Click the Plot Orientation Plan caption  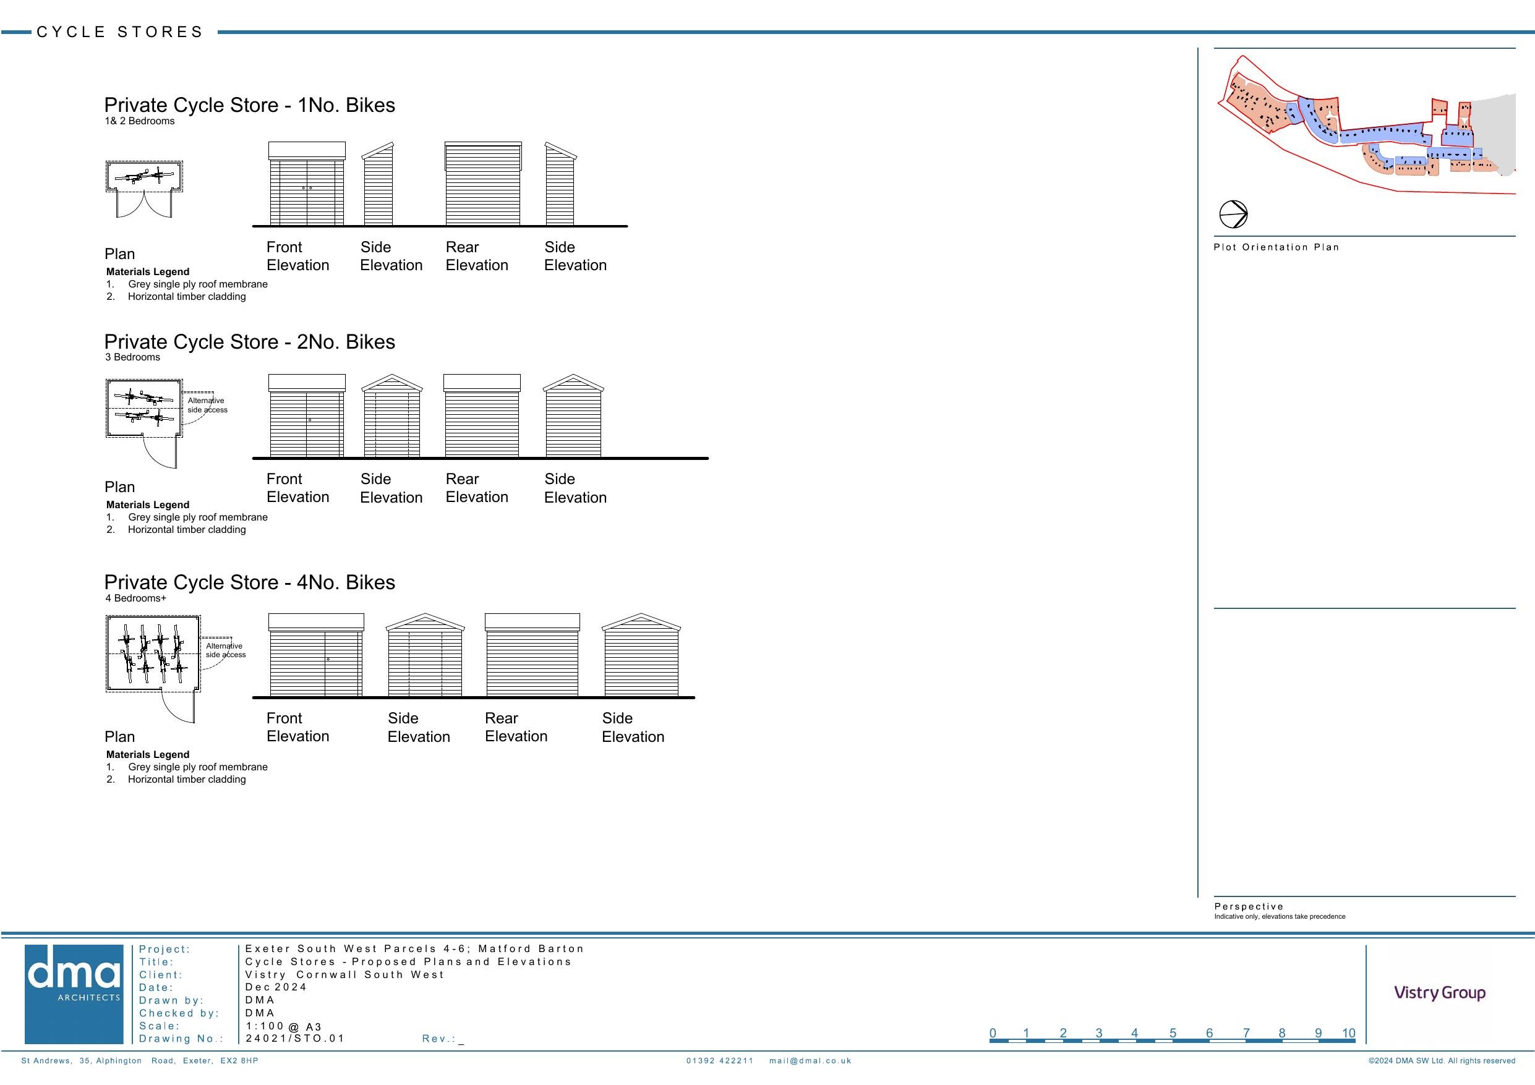click(1276, 247)
